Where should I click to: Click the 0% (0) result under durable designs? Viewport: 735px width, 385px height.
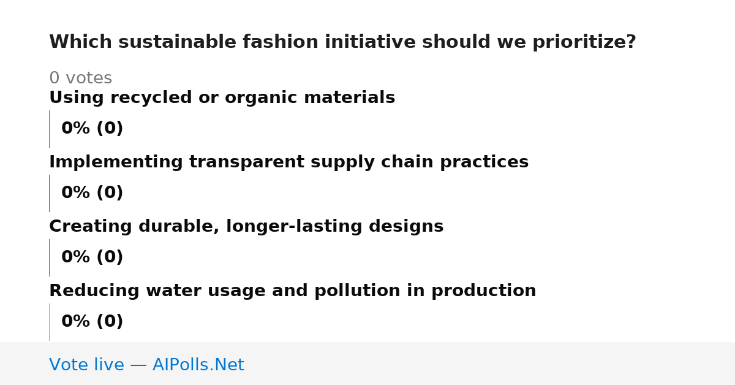pos(92,257)
